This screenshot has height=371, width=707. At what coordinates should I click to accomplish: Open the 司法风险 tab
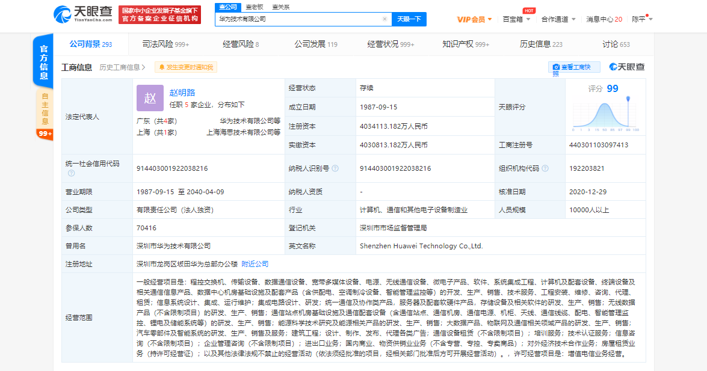(x=165, y=44)
